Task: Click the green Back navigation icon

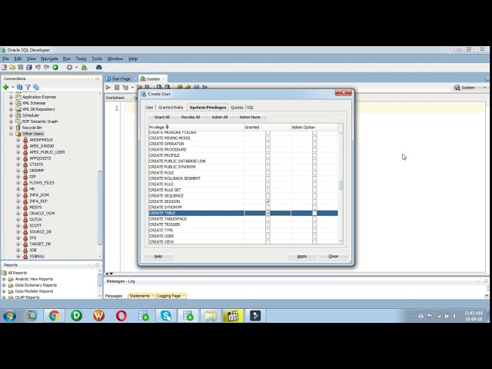Action: click(x=55, y=67)
